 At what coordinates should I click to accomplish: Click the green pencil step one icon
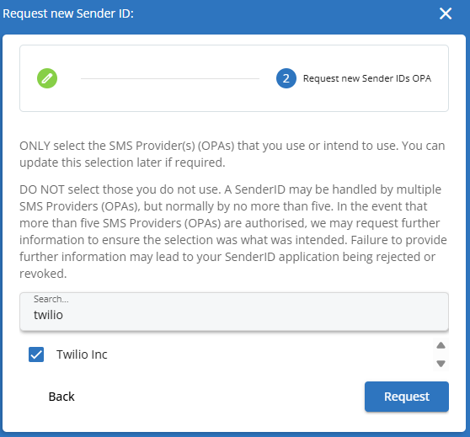47,78
